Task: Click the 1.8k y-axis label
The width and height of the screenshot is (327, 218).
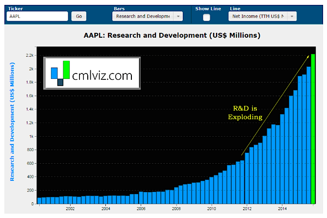Action: coord(29,82)
